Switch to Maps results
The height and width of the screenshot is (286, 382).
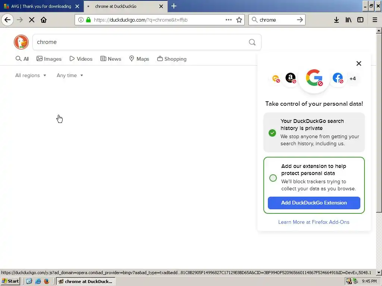click(x=139, y=59)
